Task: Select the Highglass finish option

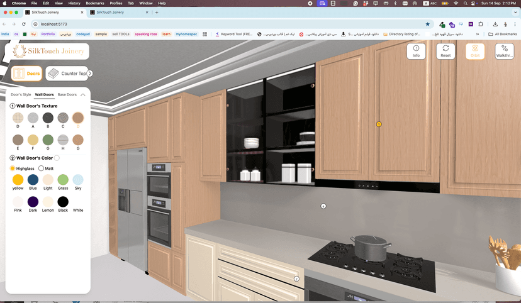Action: point(13,168)
